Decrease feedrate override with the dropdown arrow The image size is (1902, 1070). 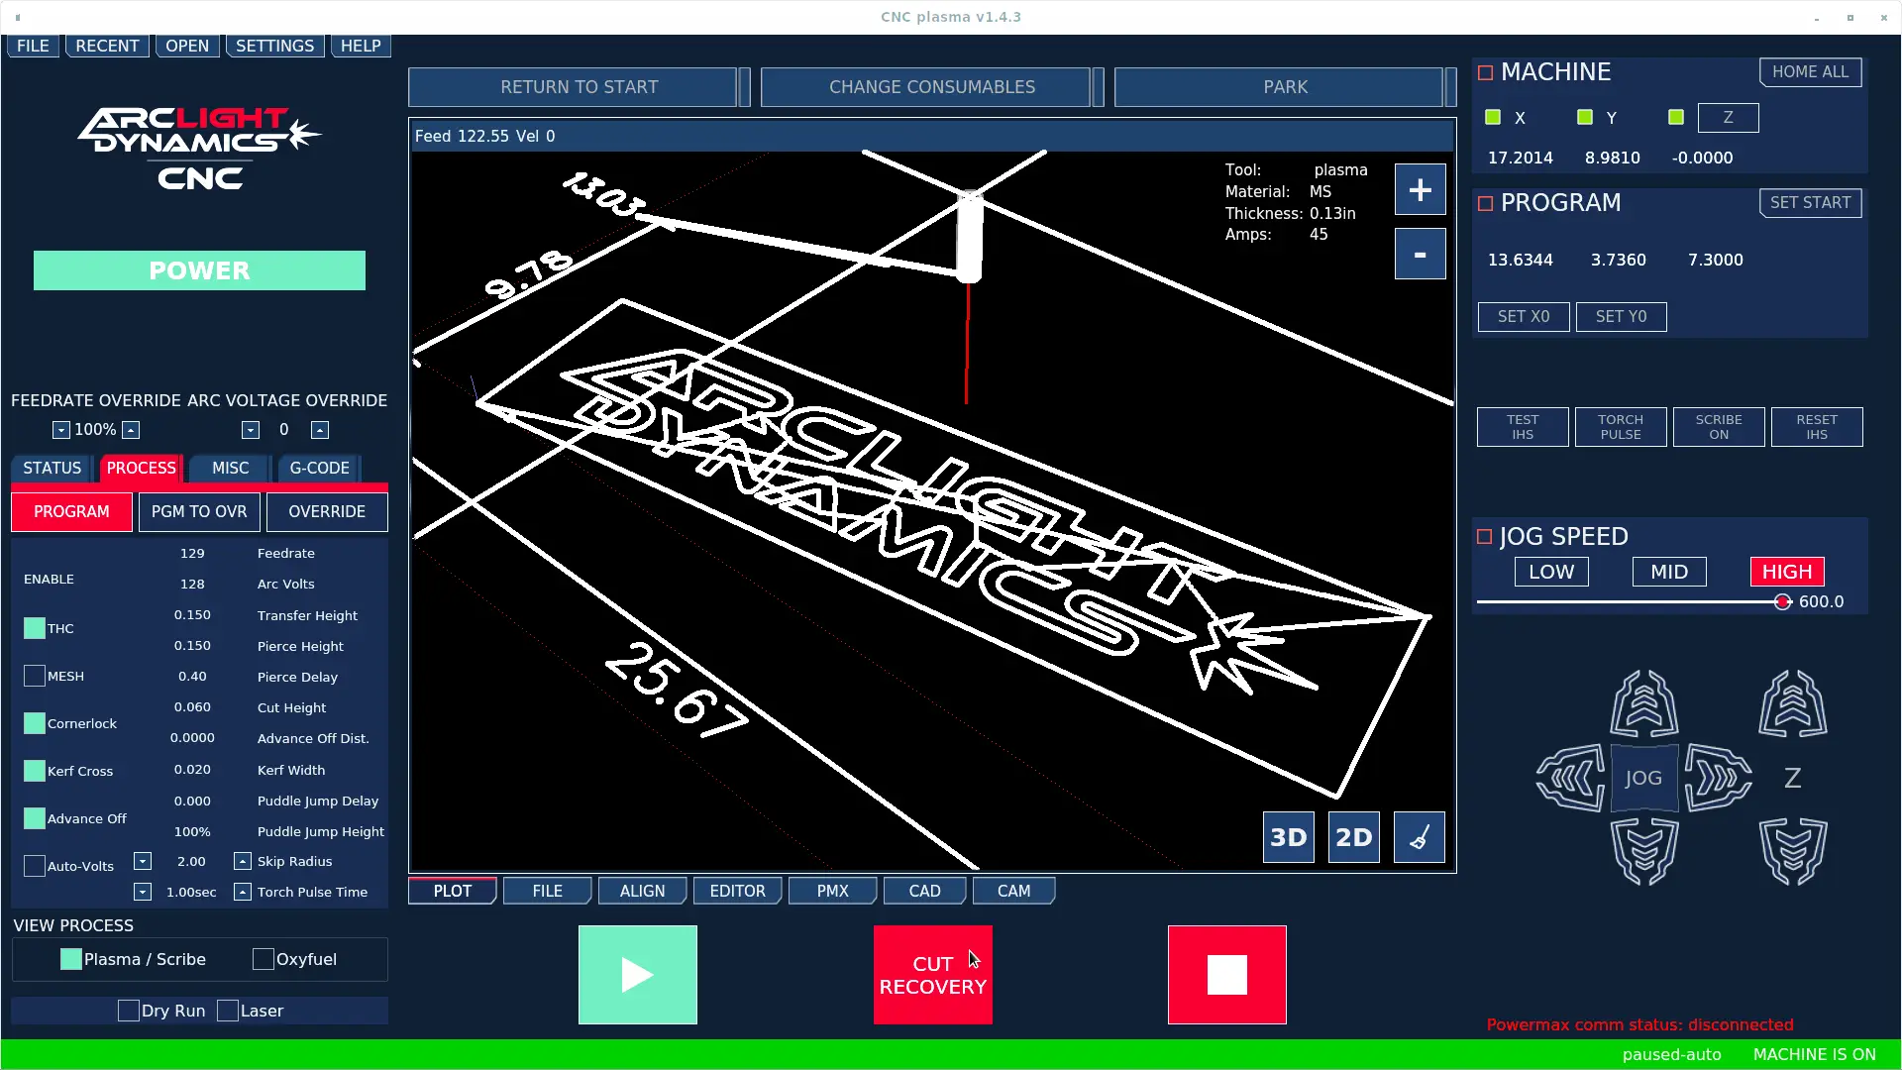(59, 429)
